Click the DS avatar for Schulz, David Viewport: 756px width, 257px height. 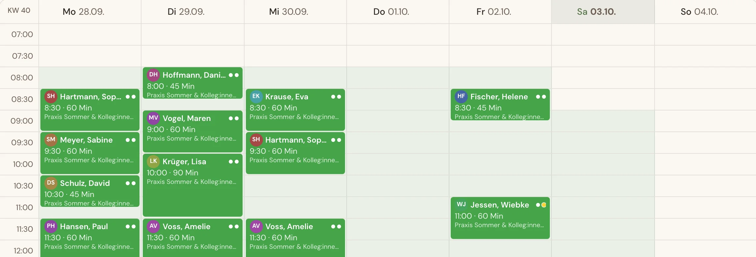click(51, 183)
